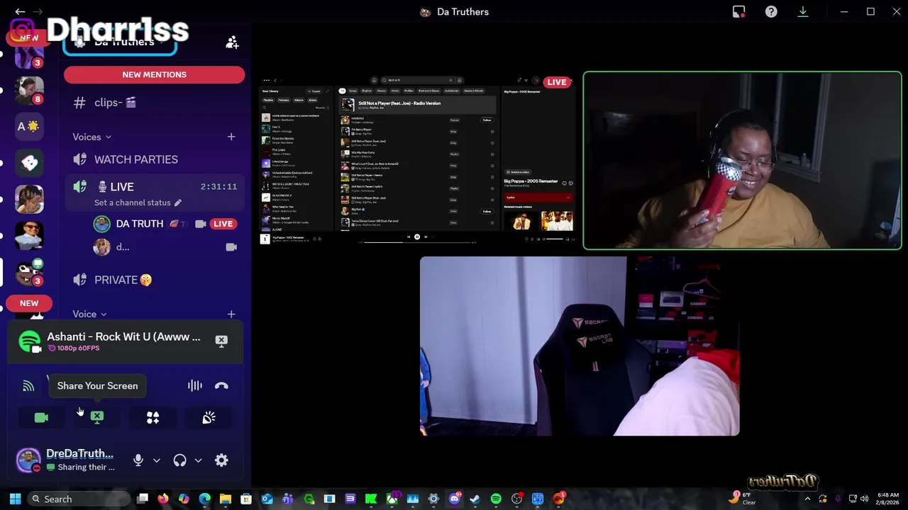Focus the Spotify screen share stream
The image size is (908, 510).
[x=418, y=161]
